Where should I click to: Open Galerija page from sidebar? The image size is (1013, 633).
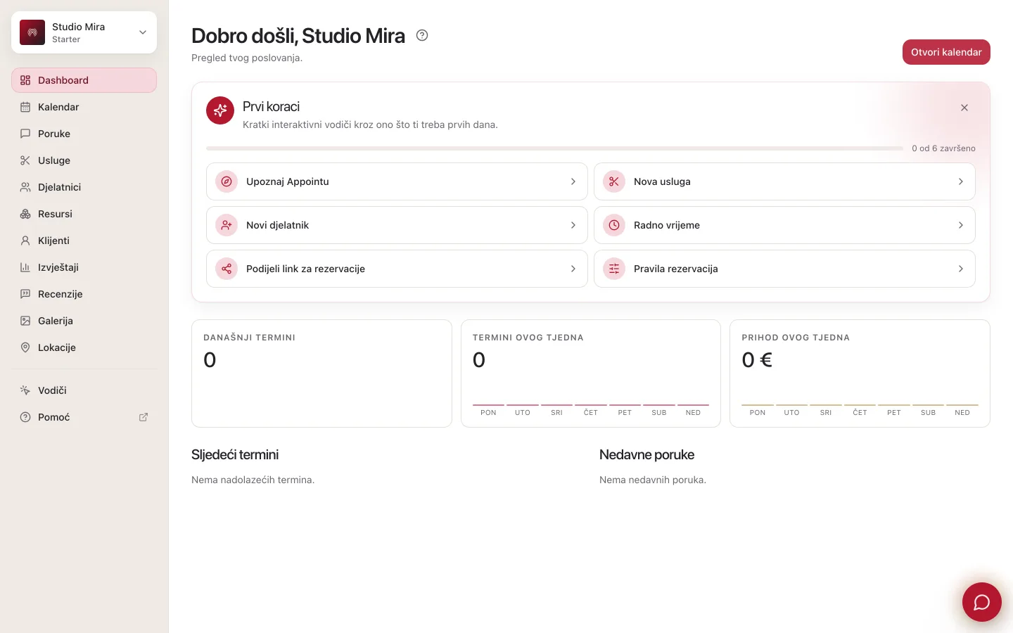tap(84, 321)
